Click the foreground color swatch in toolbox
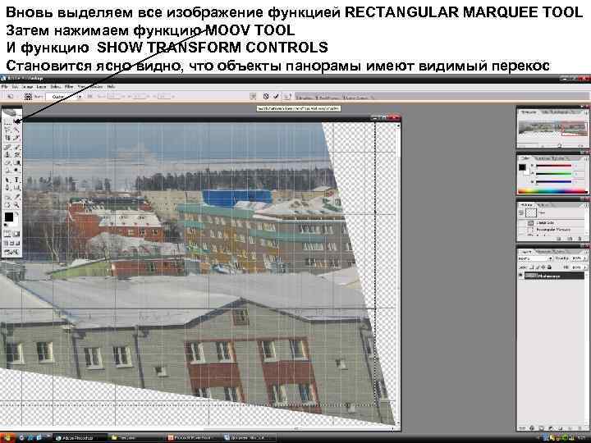 click(9, 217)
